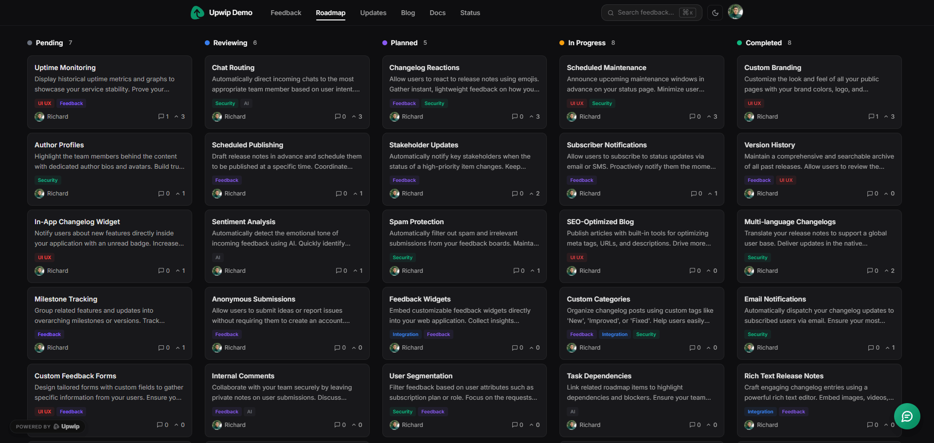Open the Scheduled Publishing card title

point(248,145)
